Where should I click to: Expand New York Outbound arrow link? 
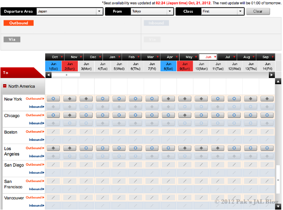(35, 99)
